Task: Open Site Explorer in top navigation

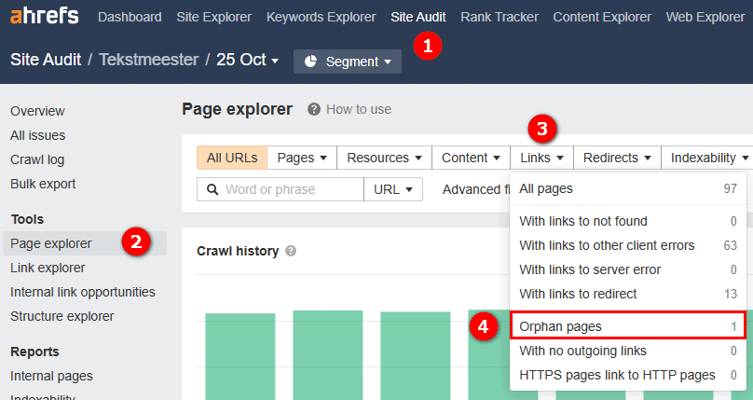Action: coord(213,18)
